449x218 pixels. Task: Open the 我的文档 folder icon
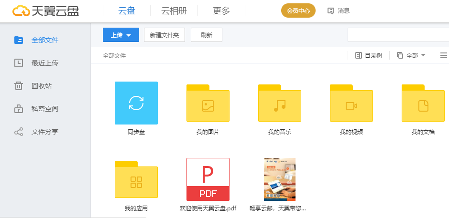pos(423,103)
